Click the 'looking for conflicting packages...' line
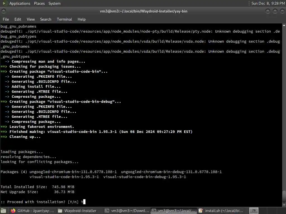286x214 pixels. click(40, 162)
